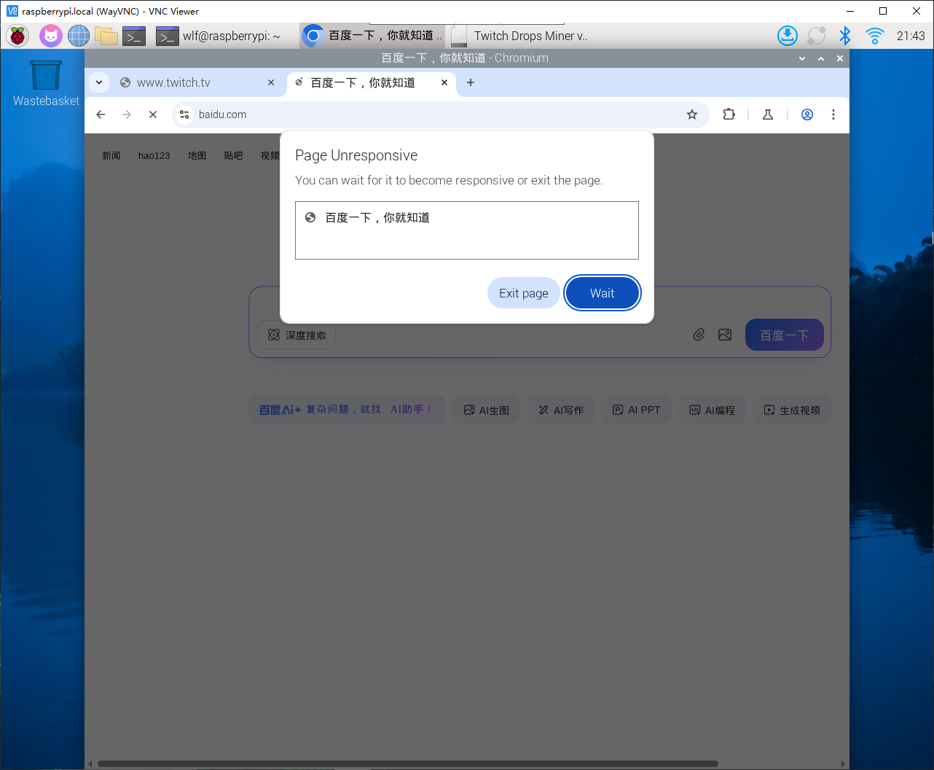Open the web browser globe icon in taskbar
Screen dimensions: 934x770
79,36
